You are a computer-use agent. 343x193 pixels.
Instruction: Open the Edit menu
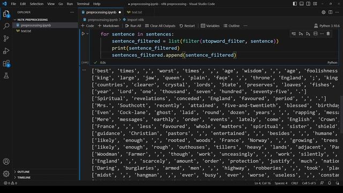point(23,4)
